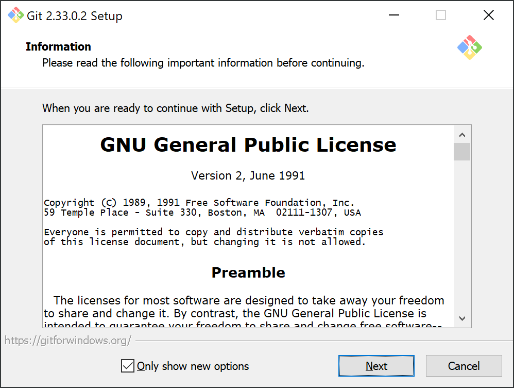Toggle the Only show new options checkbox
Screen dimensions: 514x388
[x=128, y=366]
